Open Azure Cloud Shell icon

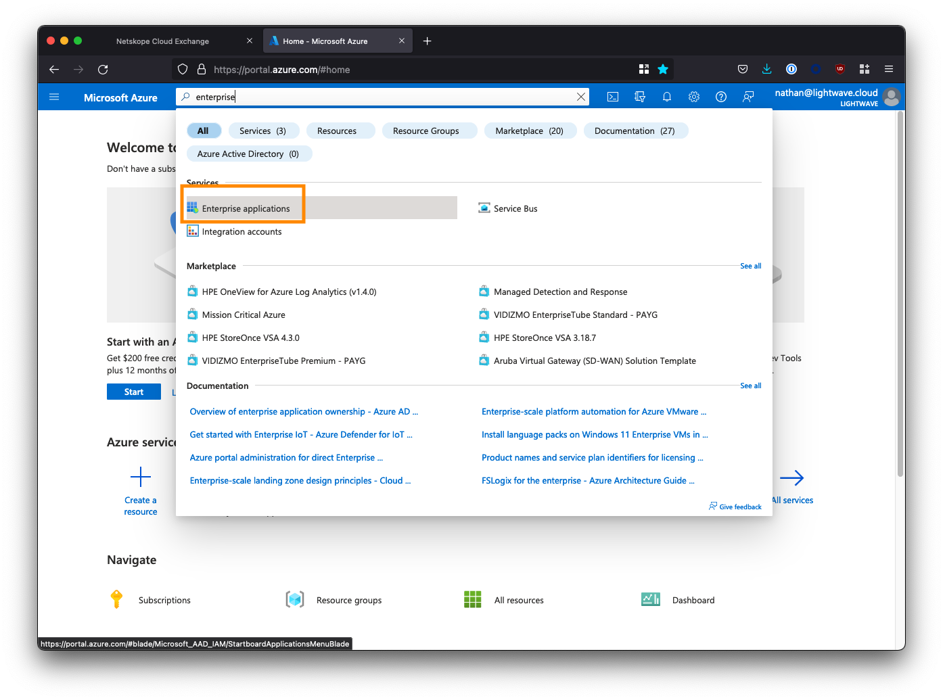[x=613, y=97]
